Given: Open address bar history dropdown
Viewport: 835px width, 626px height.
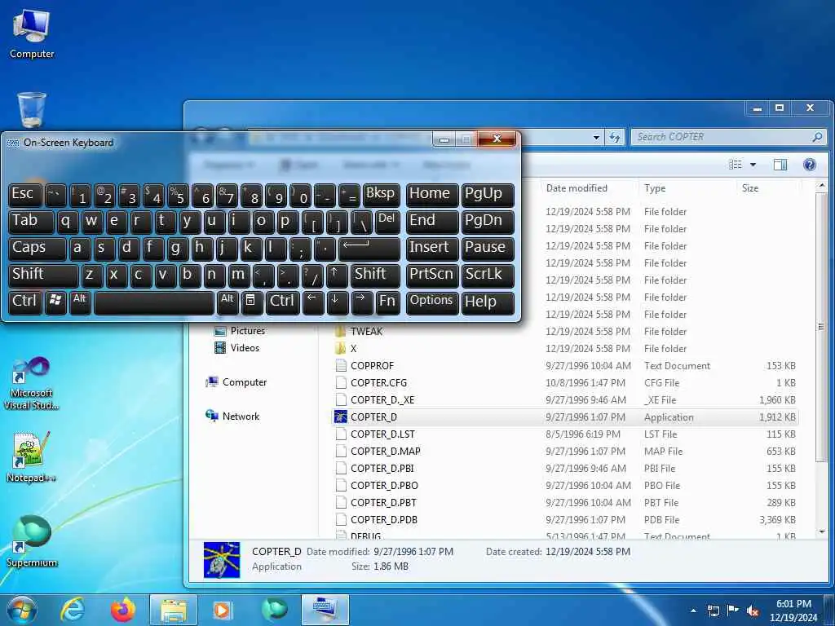Looking at the screenshot, I should point(596,137).
